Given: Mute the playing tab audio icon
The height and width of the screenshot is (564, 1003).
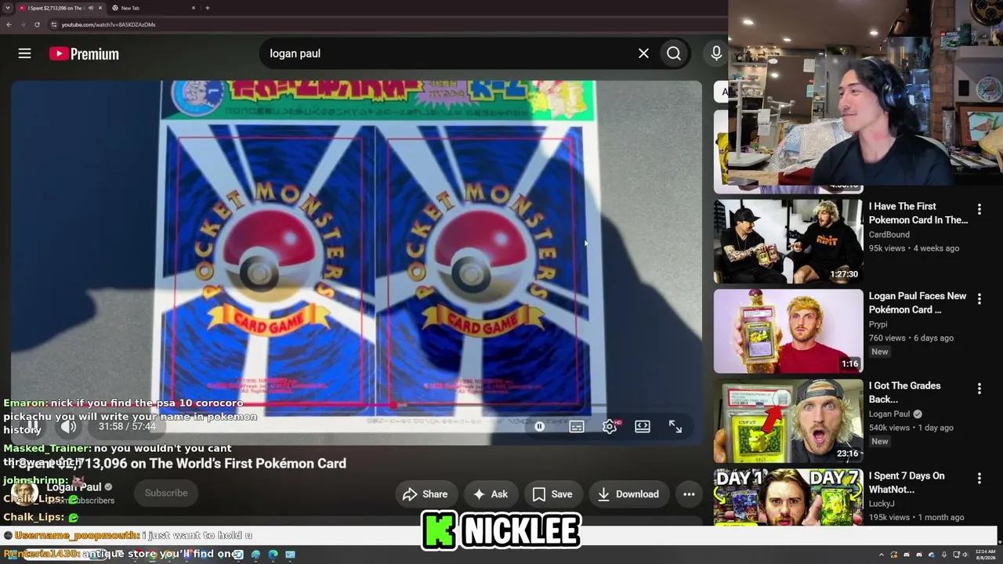Looking at the screenshot, I should point(91,8).
